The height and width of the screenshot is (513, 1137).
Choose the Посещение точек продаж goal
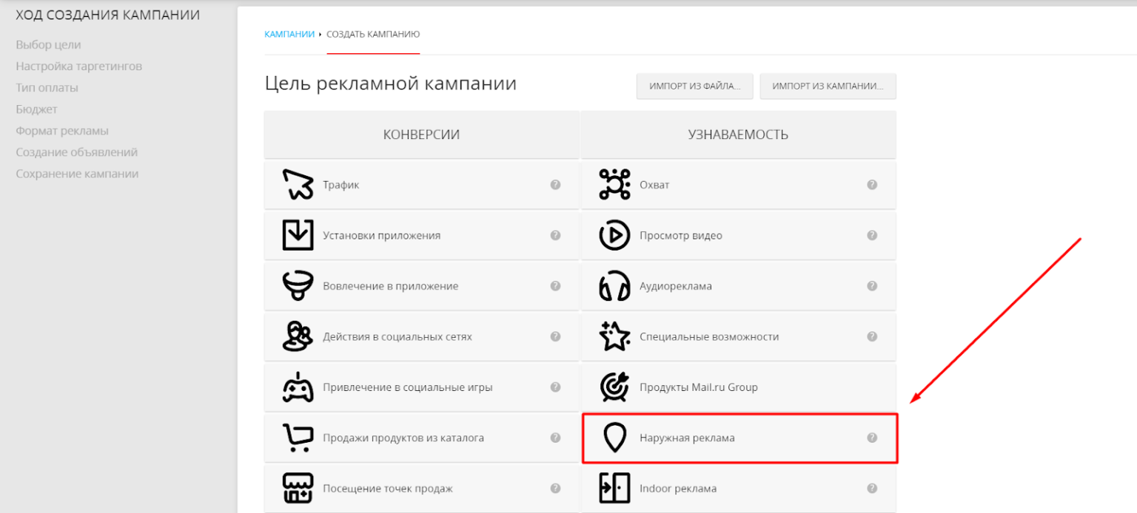387,488
